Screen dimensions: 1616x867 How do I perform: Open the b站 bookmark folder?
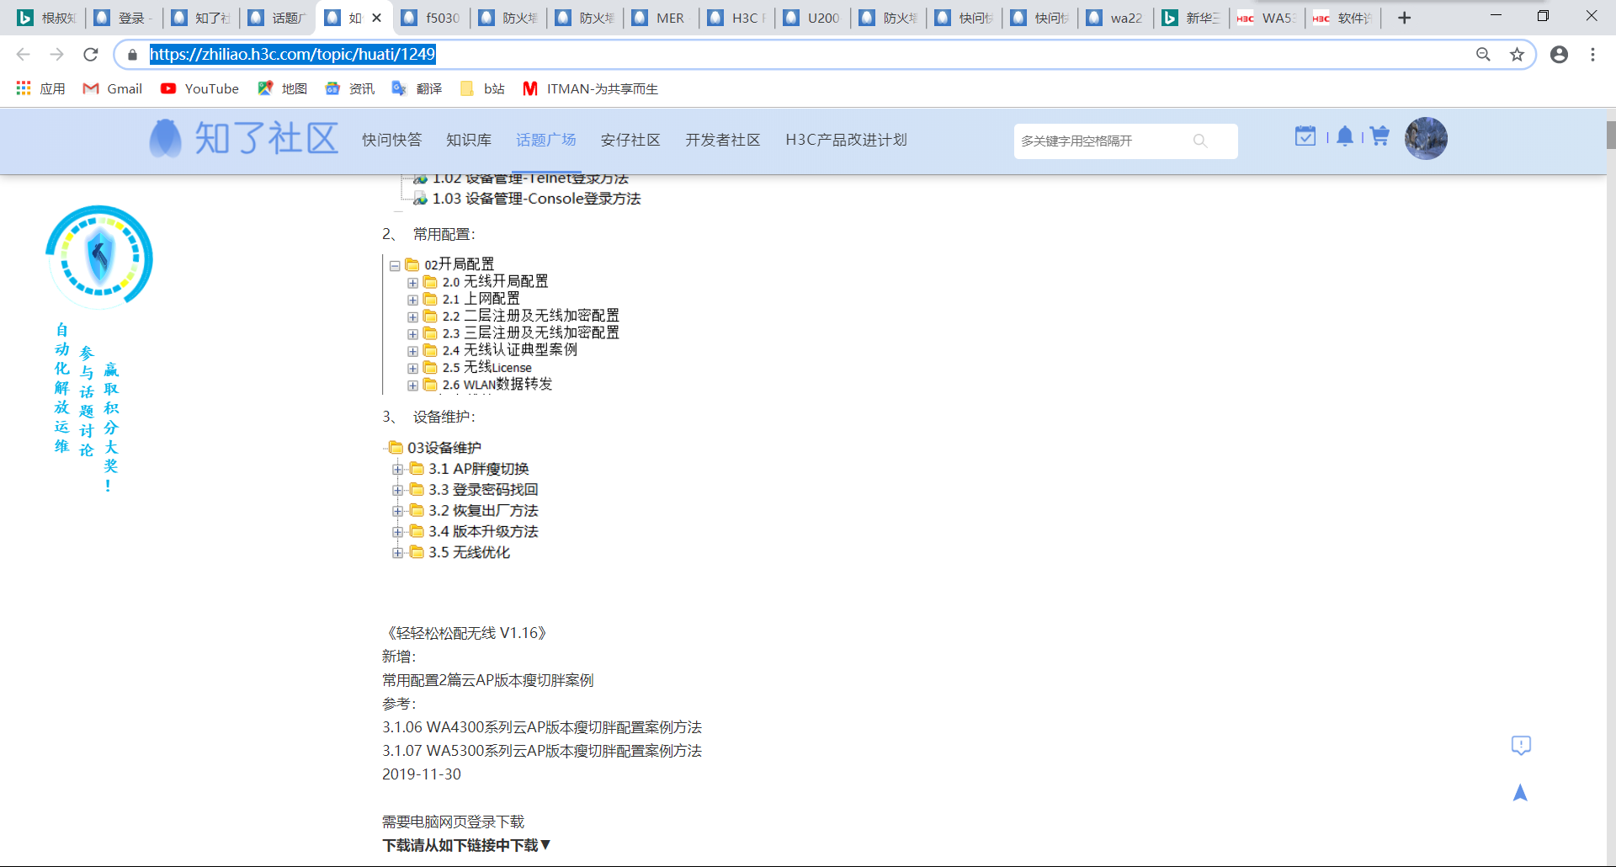point(482,88)
